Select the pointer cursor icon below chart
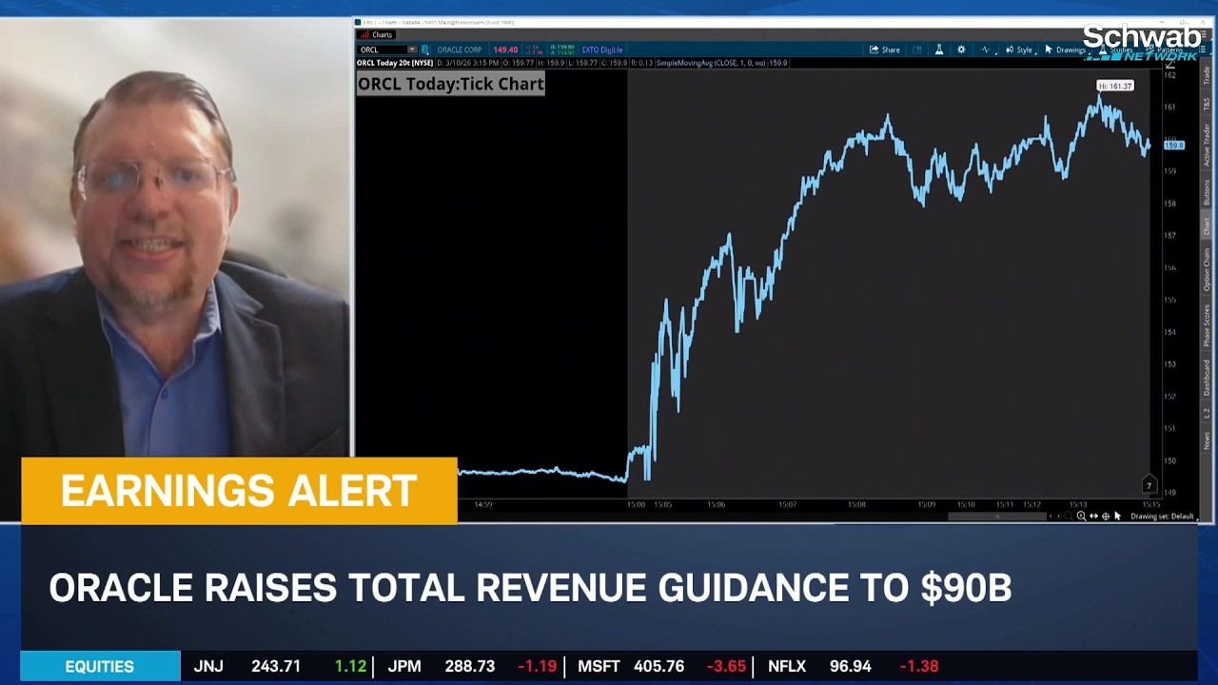The width and height of the screenshot is (1218, 685). coord(1118,516)
